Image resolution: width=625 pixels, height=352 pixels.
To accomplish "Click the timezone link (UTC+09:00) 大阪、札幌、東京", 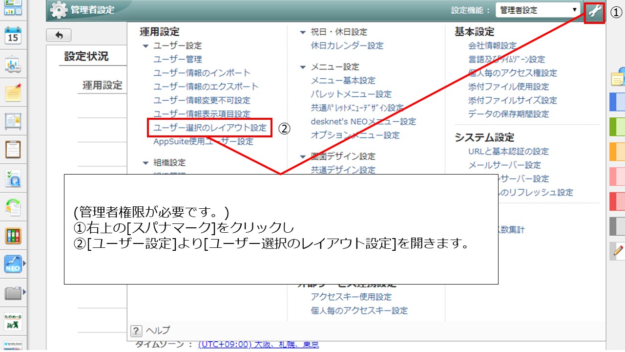I will 258,345.
